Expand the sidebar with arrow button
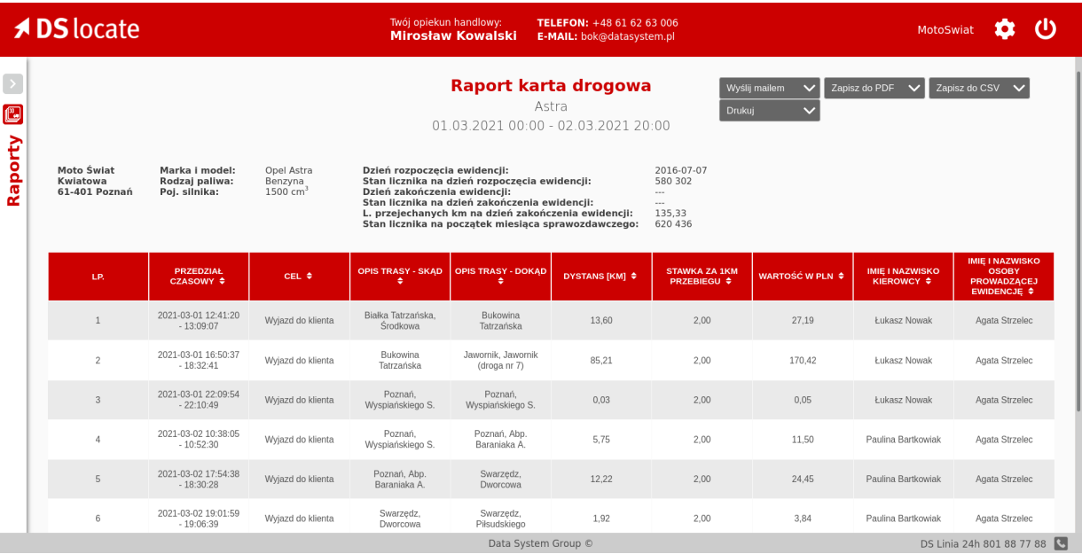 (x=12, y=84)
